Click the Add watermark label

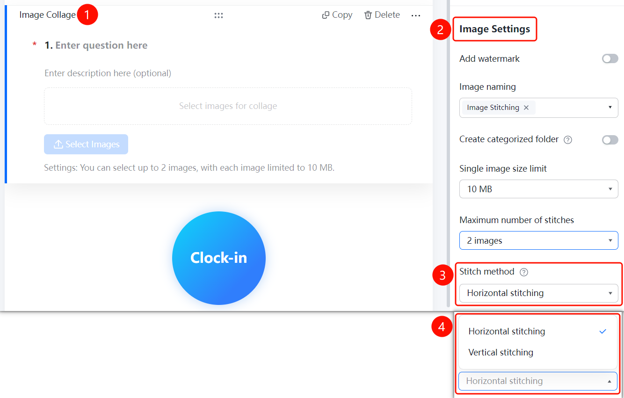click(x=490, y=58)
